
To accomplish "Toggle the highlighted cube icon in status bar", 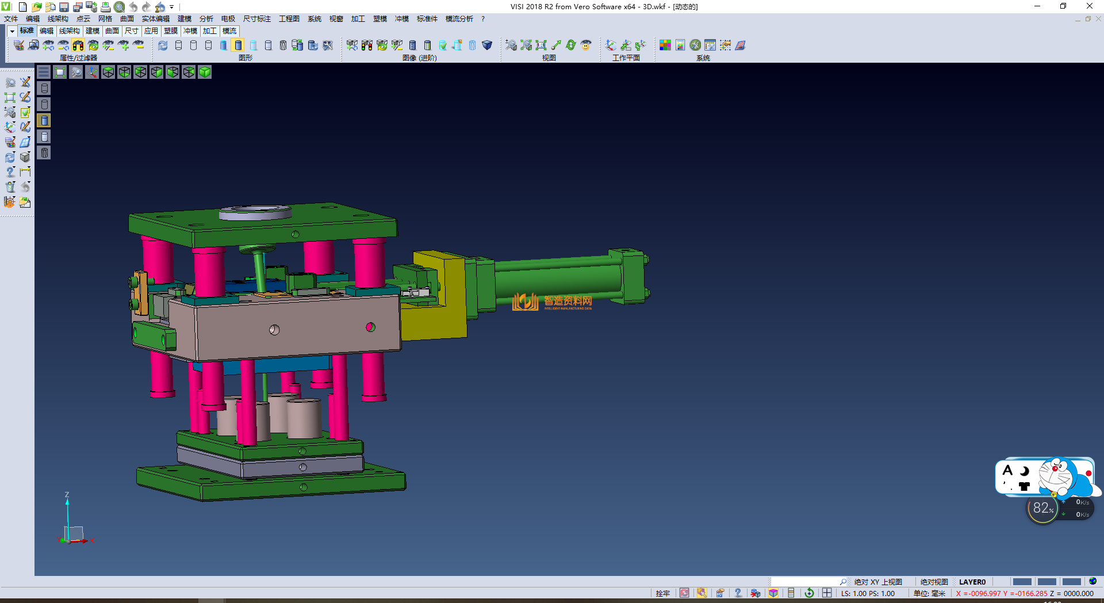I will point(773,593).
